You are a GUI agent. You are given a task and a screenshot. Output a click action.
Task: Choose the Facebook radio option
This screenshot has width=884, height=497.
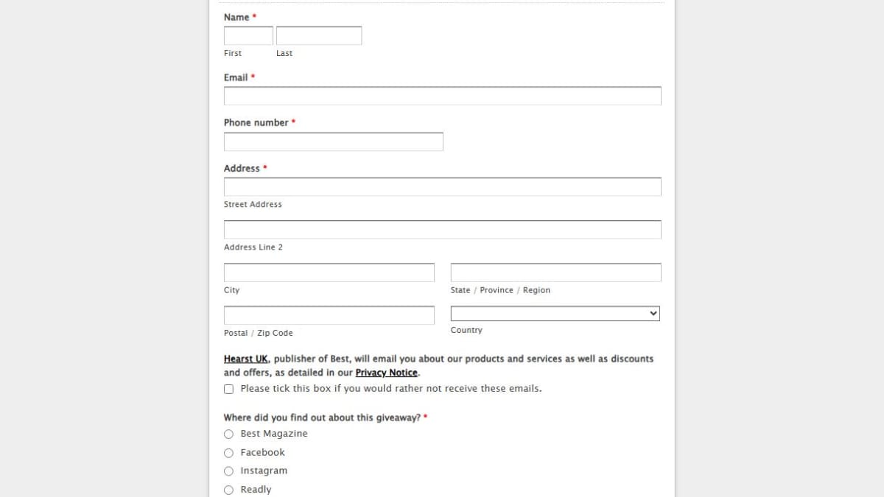click(x=228, y=453)
